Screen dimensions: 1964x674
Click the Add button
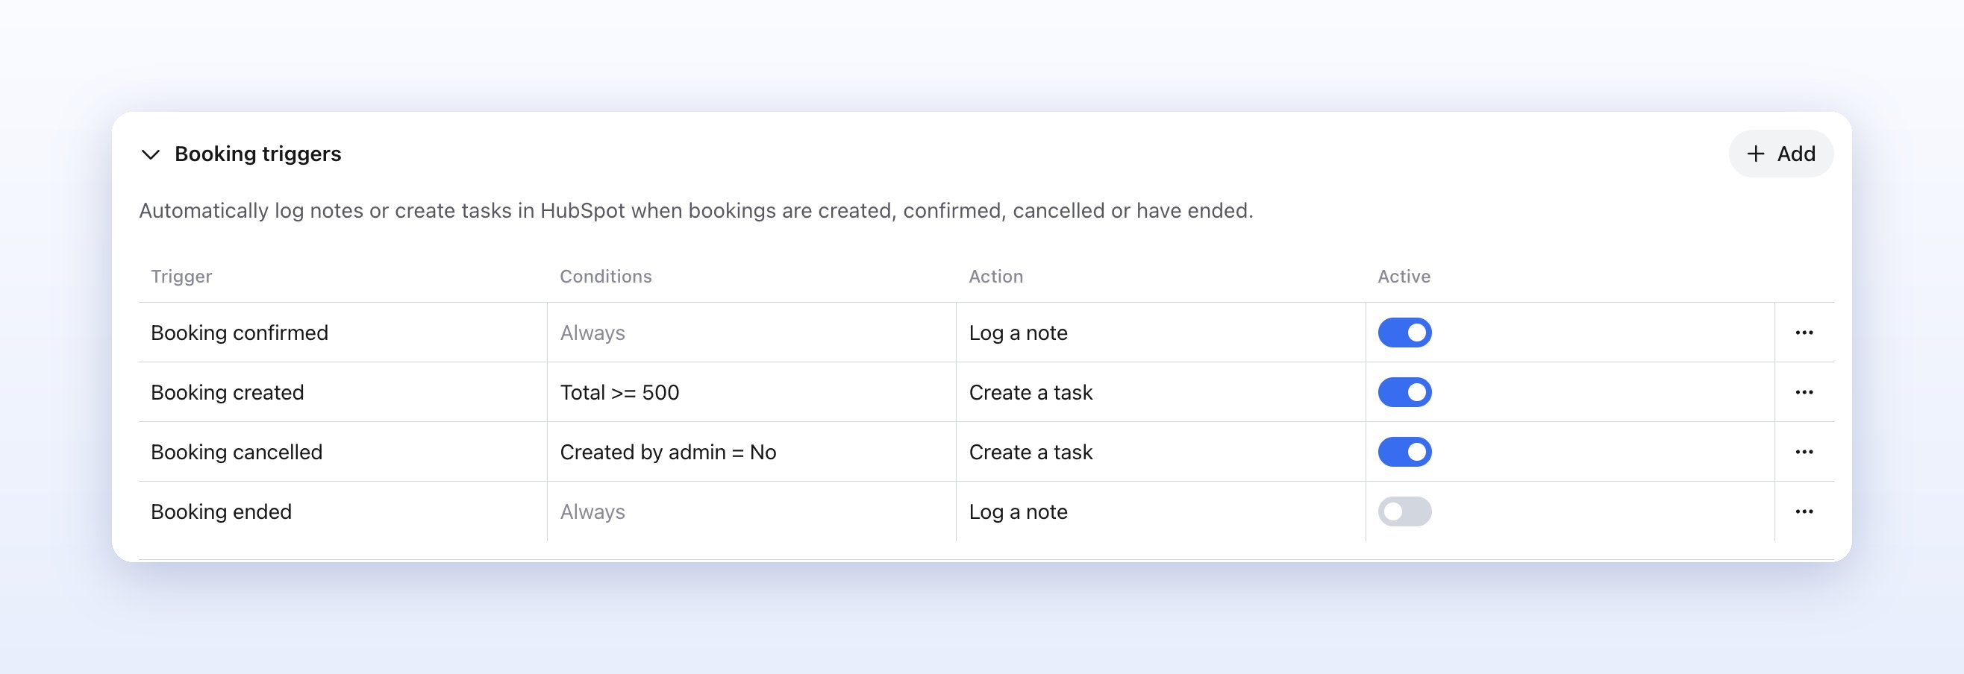(1780, 154)
